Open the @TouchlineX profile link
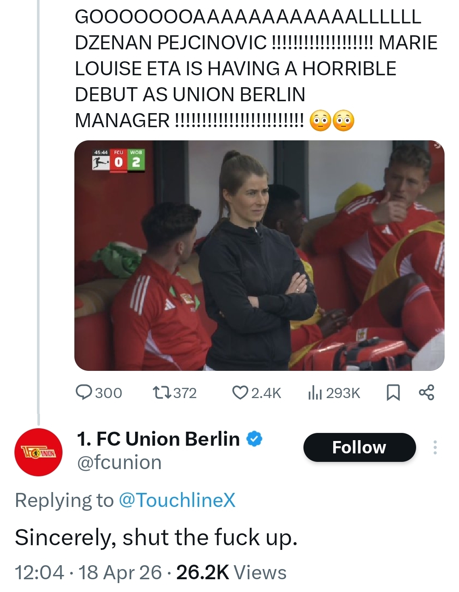 tap(177, 500)
